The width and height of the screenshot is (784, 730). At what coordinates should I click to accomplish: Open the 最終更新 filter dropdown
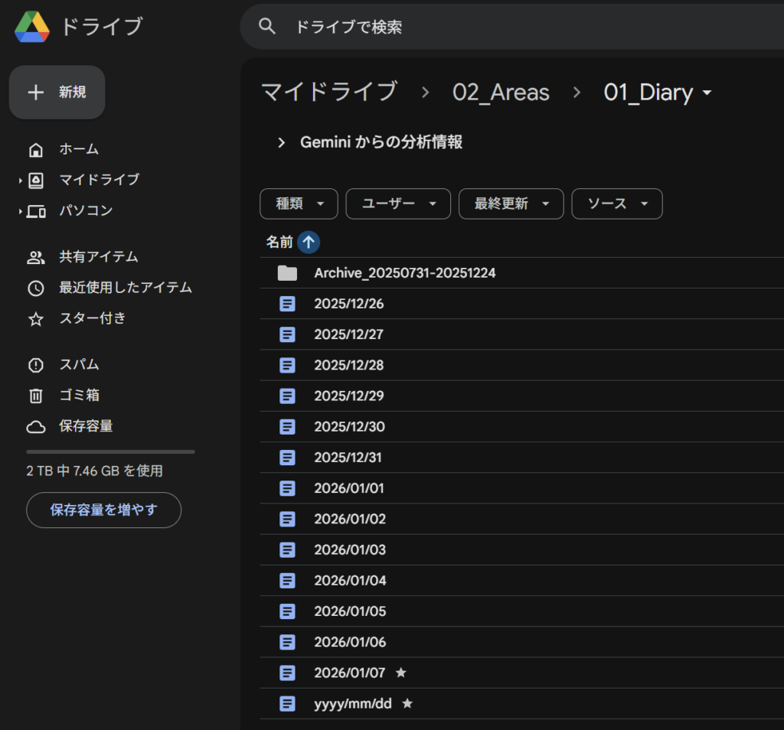pyautogui.click(x=511, y=204)
